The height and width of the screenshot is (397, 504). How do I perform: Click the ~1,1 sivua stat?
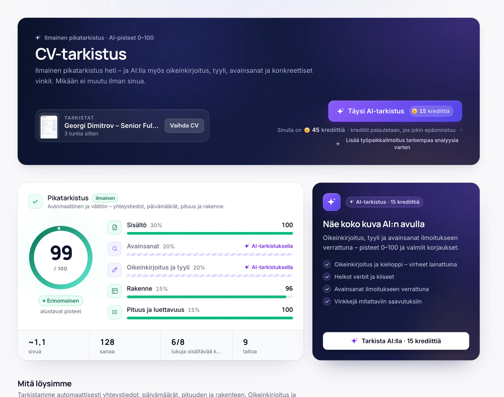(54, 345)
